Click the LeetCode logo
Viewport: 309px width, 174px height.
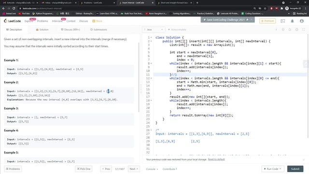pyautogui.click(x=12, y=21)
